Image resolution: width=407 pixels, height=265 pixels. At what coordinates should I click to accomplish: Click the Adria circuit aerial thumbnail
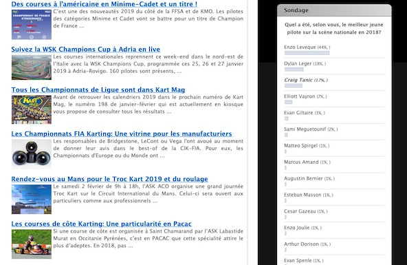pos(32,67)
